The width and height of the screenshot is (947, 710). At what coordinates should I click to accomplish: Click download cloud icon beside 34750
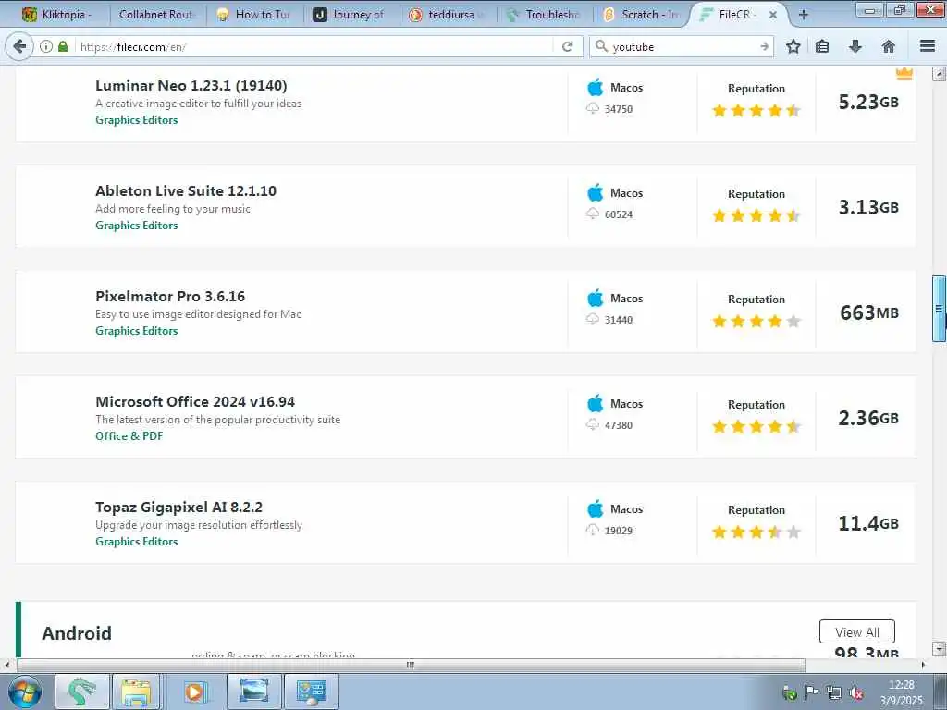(x=593, y=108)
